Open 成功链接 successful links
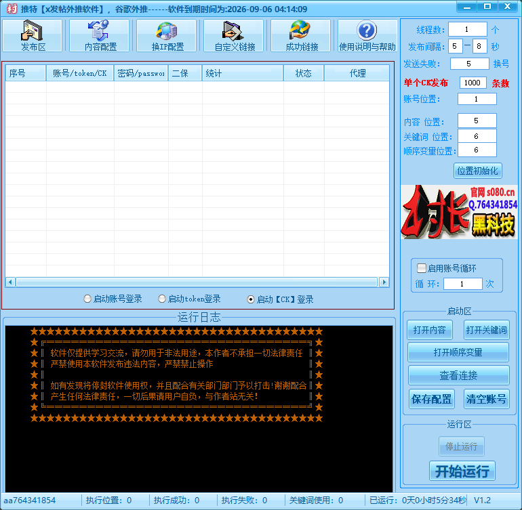The height and width of the screenshot is (510, 522). pos(300,36)
